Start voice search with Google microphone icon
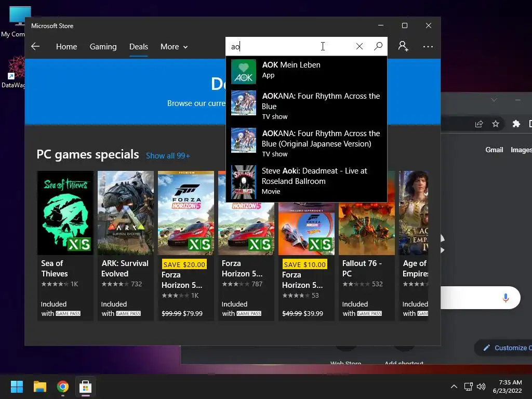The width and height of the screenshot is (532, 399). coord(506,298)
